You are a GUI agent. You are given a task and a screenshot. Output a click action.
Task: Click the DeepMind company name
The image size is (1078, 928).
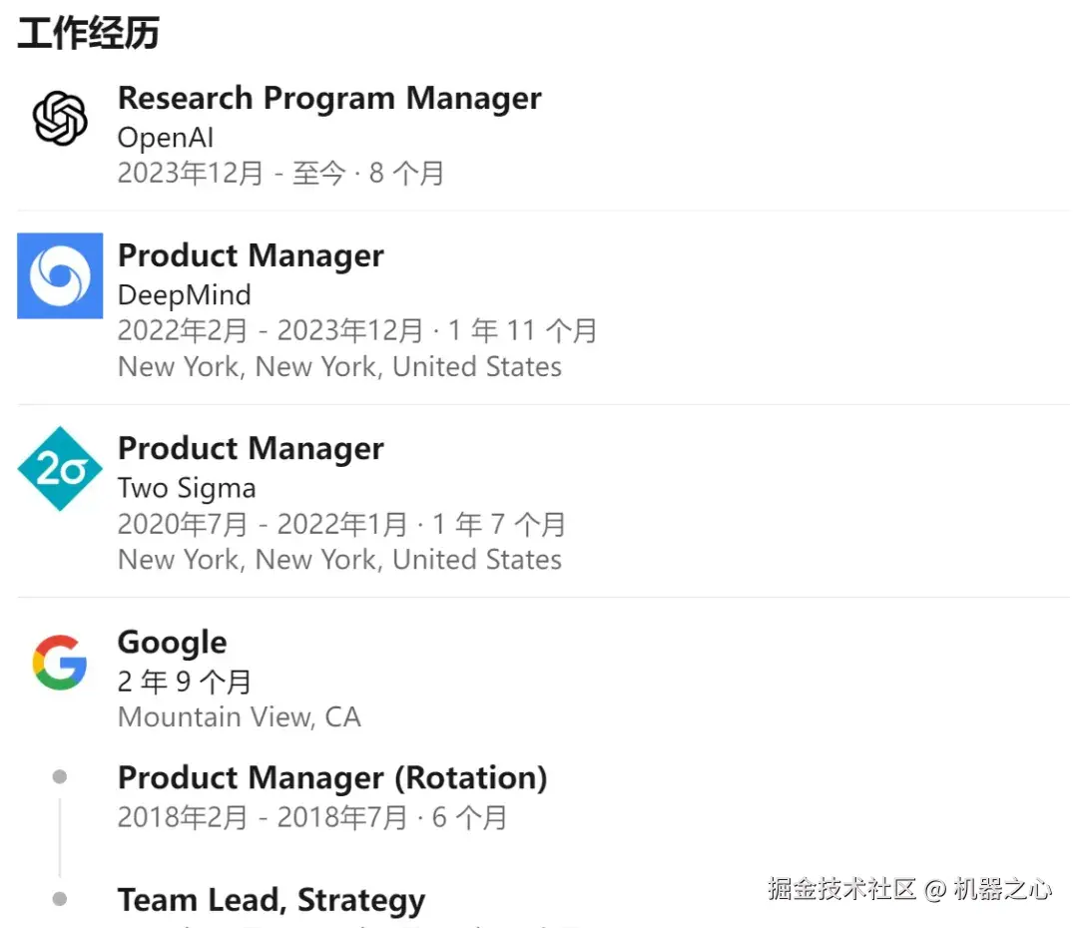coord(185,295)
